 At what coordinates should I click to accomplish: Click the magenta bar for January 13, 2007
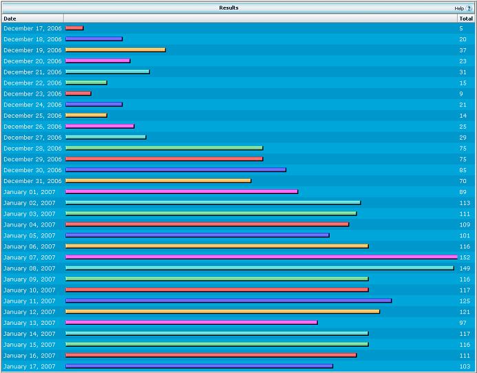coord(191,323)
